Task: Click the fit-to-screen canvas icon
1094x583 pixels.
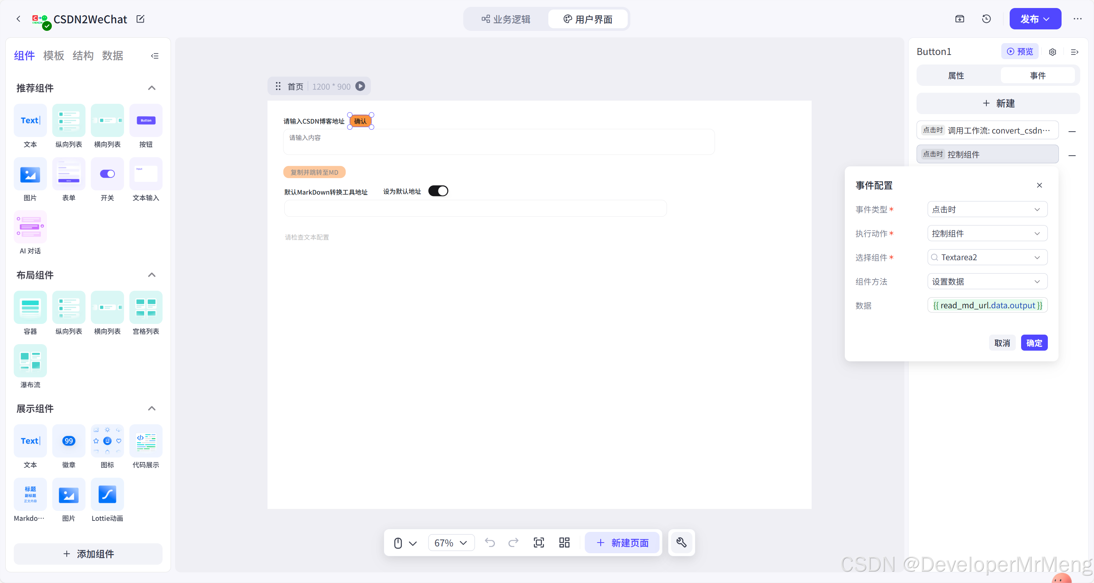Action: click(x=538, y=542)
